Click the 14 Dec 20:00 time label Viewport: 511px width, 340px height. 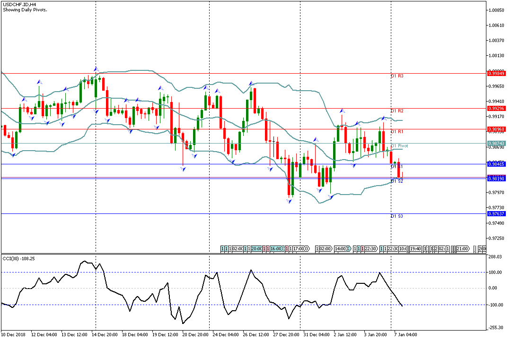(x=105, y=335)
